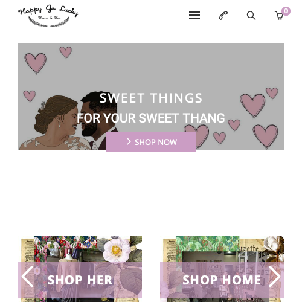This screenshot has width=302, height=302.
Task: Click the large pink heart top-left banner
Action: click(x=36, y=63)
